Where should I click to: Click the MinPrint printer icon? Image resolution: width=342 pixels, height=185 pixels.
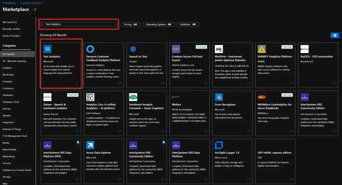[219, 49]
